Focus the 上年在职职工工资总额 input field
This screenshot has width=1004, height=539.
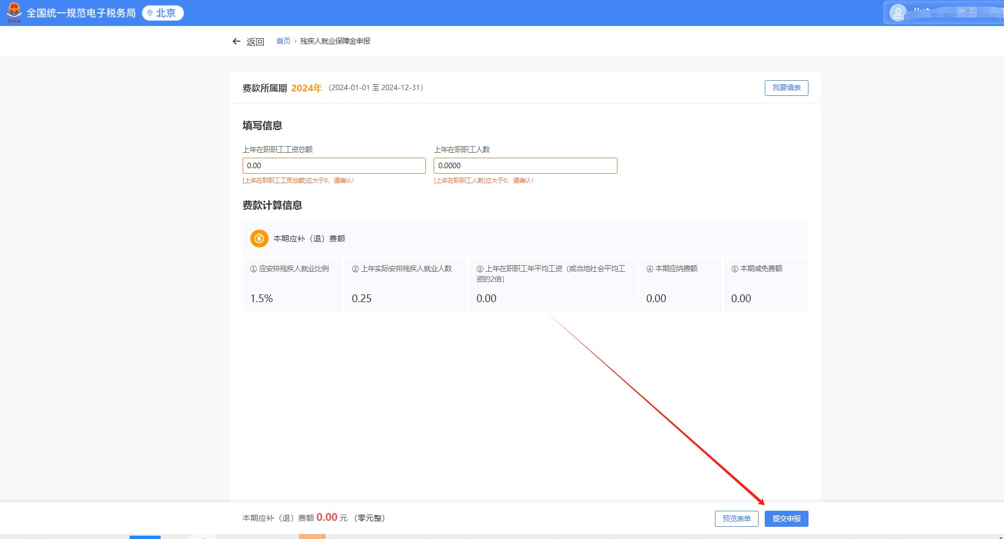click(x=334, y=165)
